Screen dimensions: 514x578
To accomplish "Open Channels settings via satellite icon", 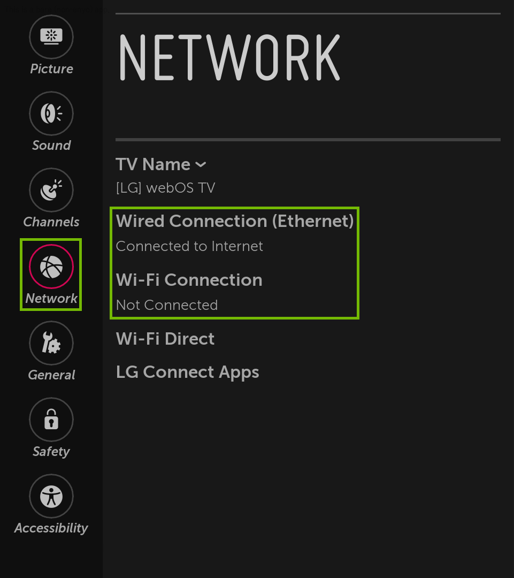I will pyautogui.click(x=51, y=190).
